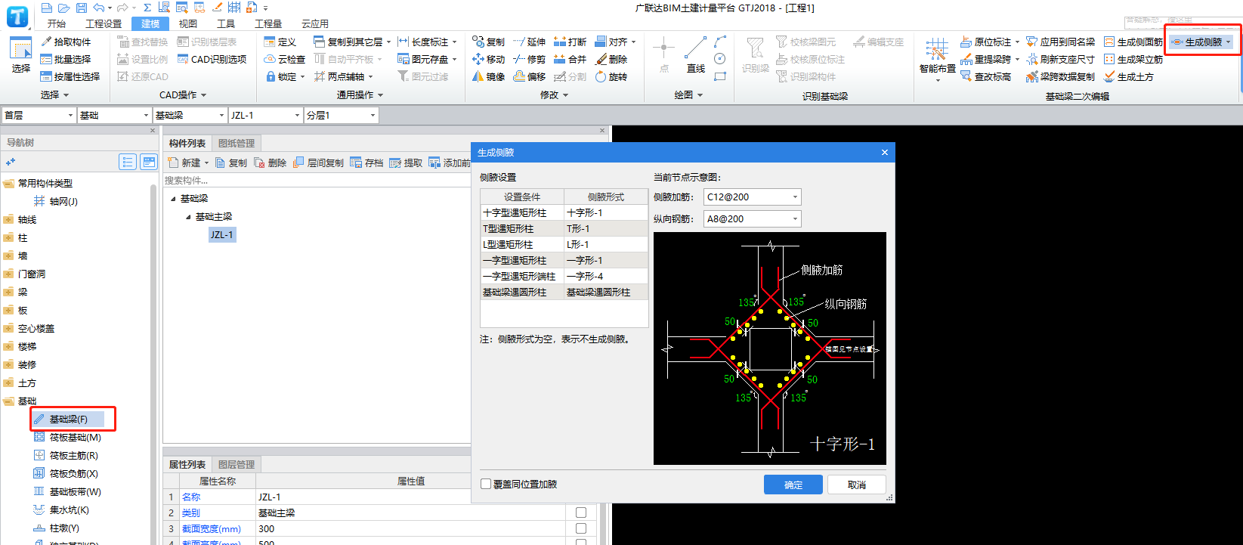
Task: Close the 生成侧腋 dialog
Action: 885,152
